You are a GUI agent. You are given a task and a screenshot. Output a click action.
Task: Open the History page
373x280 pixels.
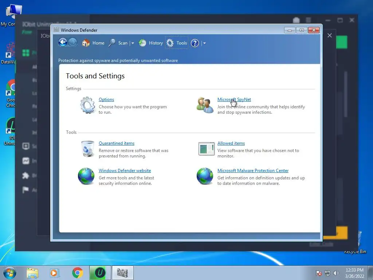point(156,43)
